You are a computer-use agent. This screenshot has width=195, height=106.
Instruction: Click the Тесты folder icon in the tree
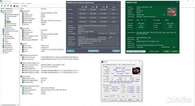coord(4,53)
